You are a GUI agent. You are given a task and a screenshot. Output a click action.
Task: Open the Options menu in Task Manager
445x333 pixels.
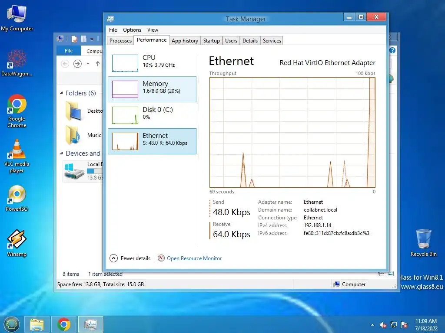click(132, 30)
